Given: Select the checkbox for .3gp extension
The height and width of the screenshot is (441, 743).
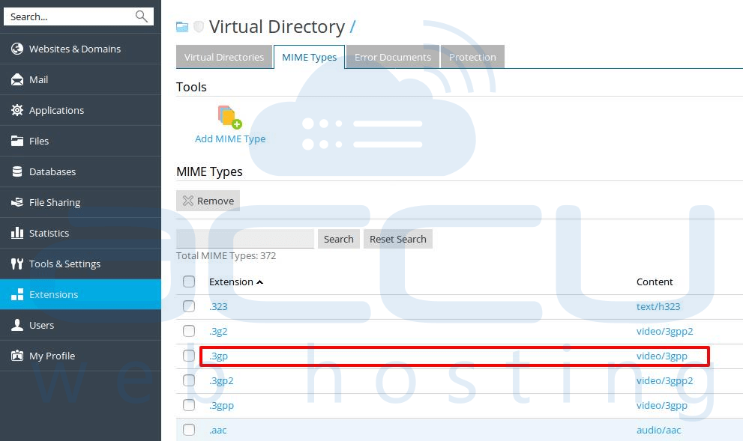Looking at the screenshot, I should point(189,356).
